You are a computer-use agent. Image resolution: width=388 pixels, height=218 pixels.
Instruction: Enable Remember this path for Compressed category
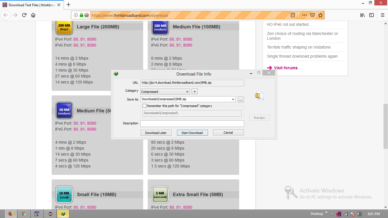coord(144,106)
